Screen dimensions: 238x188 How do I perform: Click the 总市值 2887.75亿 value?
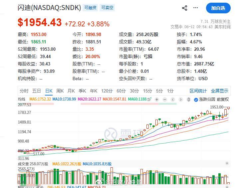click(x=204, y=64)
